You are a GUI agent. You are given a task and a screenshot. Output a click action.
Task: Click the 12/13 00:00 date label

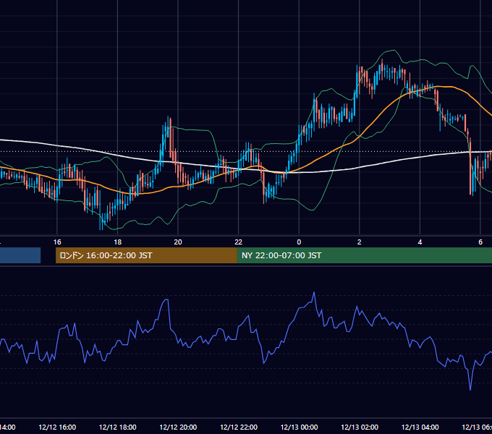point(299,427)
